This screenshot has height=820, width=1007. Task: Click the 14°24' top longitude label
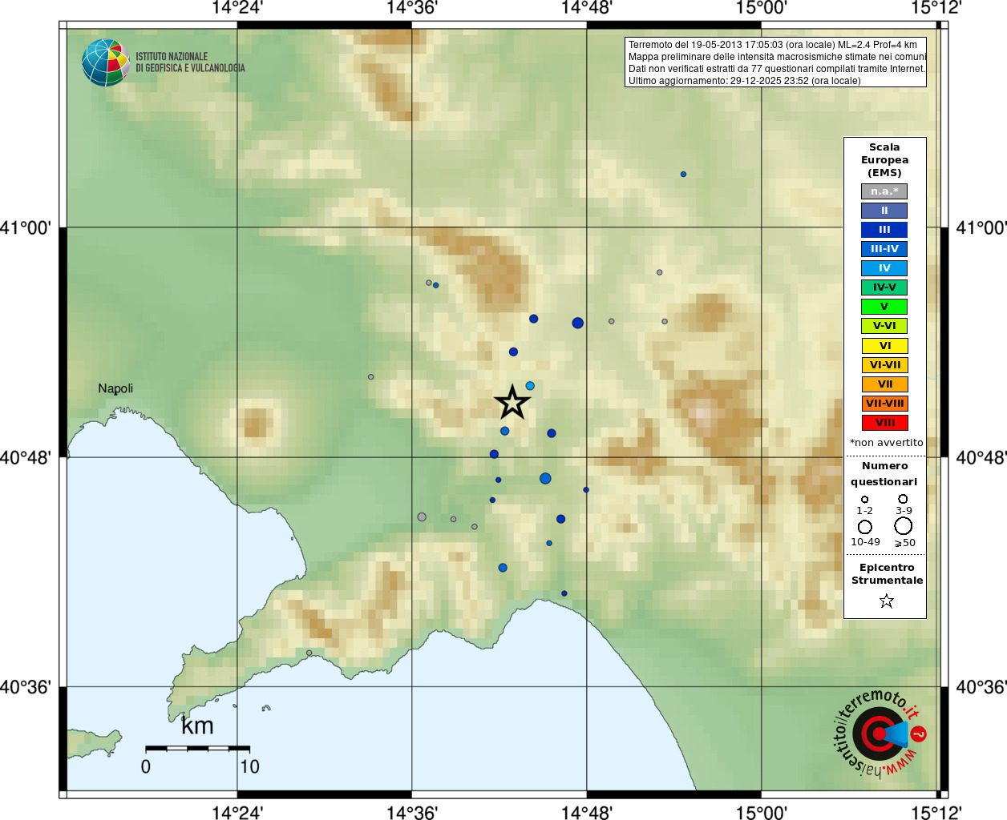pyautogui.click(x=237, y=8)
